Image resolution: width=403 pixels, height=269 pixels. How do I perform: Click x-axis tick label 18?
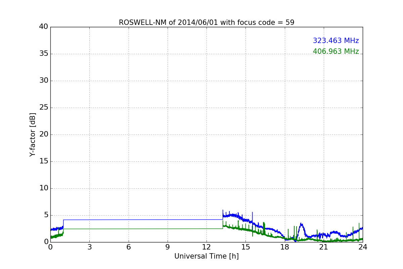285,247
